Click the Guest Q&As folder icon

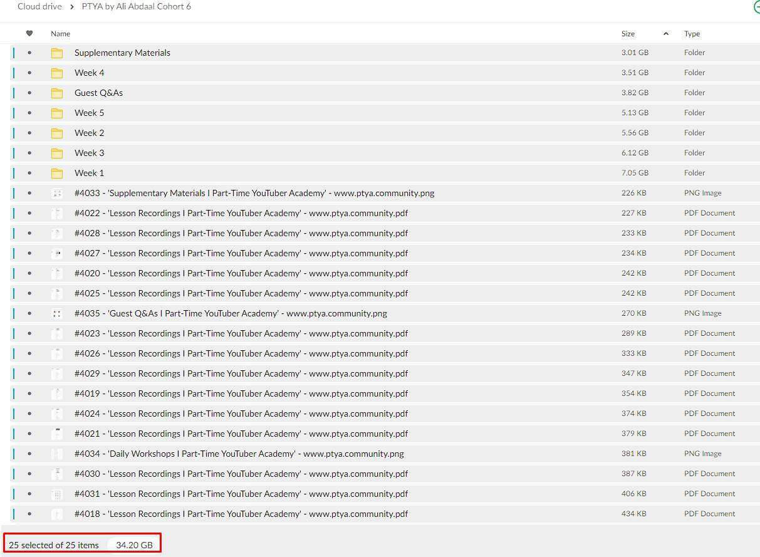[x=57, y=93]
